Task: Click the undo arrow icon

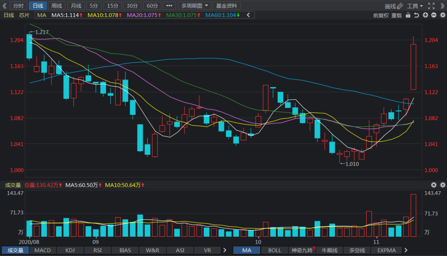Action: (x=416, y=15)
